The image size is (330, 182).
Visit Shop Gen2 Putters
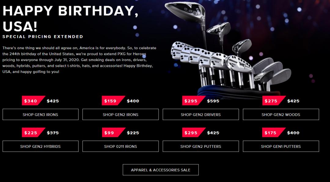click(201, 146)
